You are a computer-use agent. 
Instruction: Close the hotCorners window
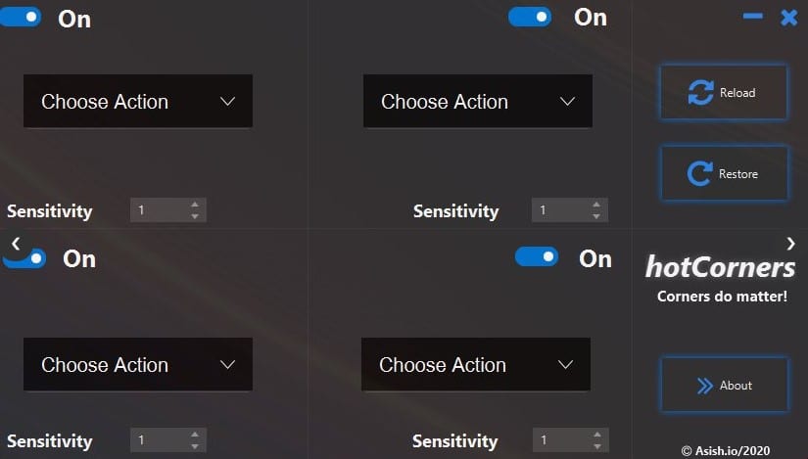tap(788, 17)
